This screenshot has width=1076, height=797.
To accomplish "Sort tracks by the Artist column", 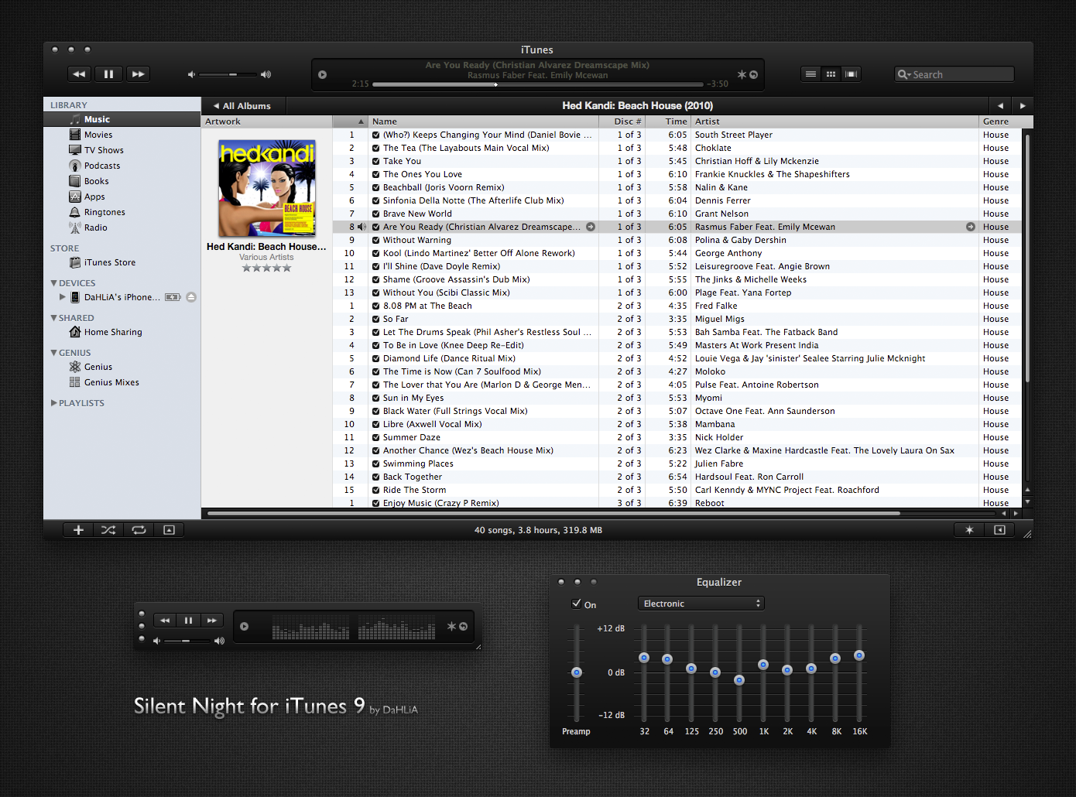I will pos(707,121).
